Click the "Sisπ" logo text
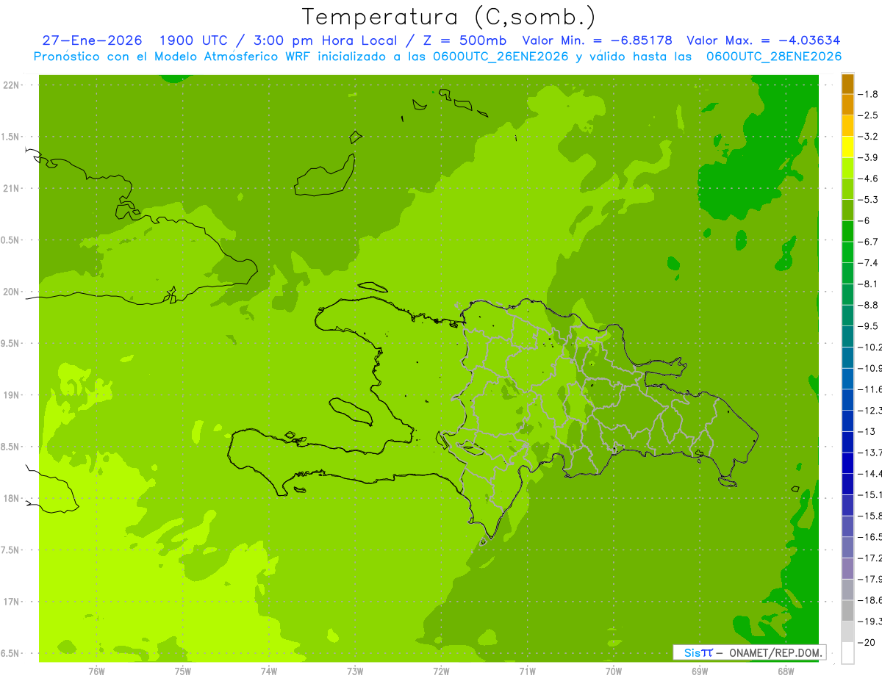The width and height of the screenshot is (882, 681). (698, 652)
